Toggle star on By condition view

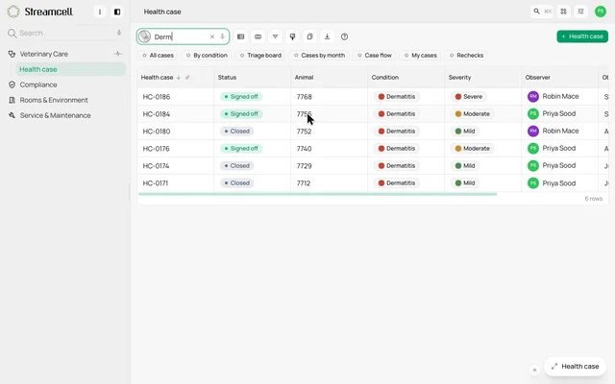point(188,56)
